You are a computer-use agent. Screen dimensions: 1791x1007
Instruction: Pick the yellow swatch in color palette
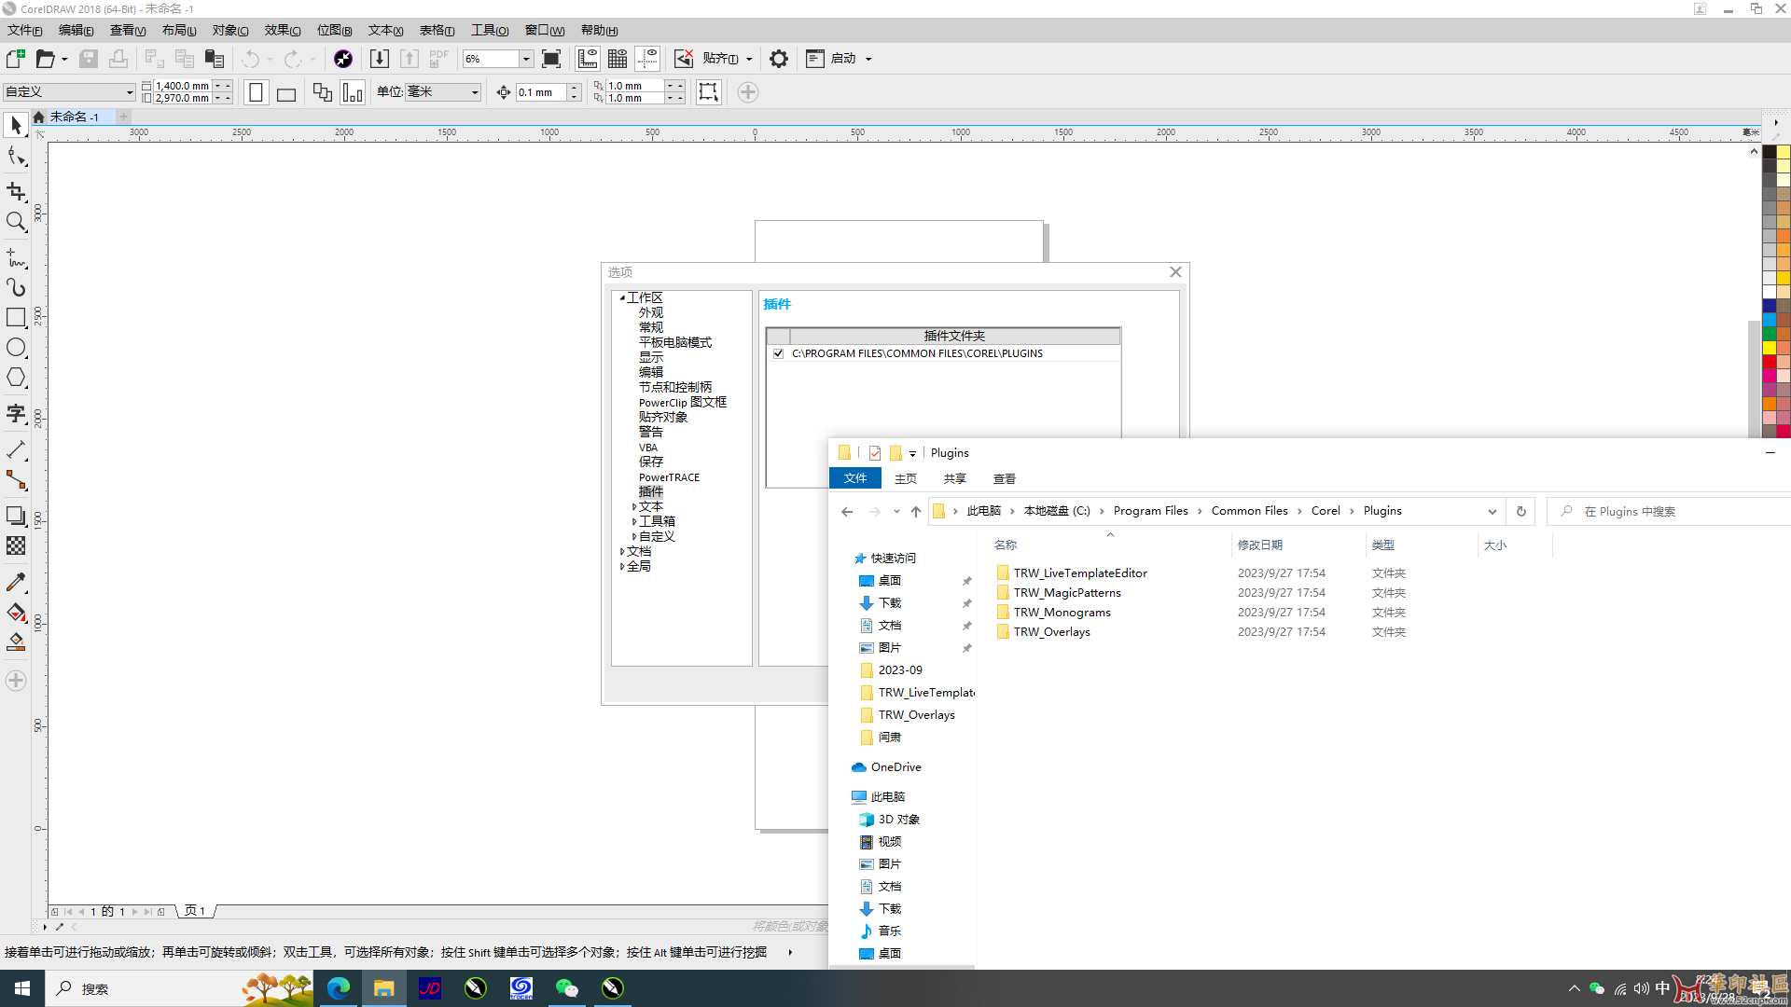coord(1769,347)
